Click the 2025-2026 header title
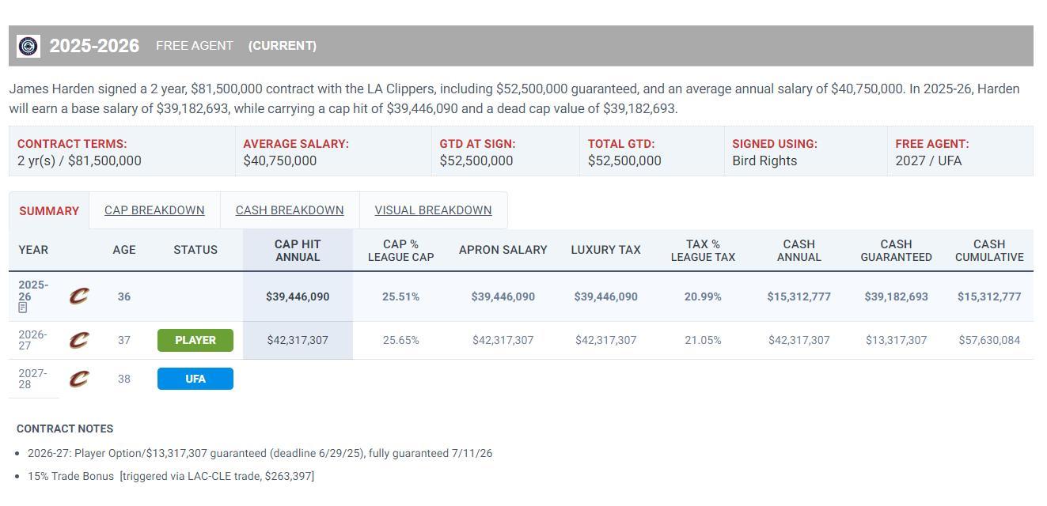1047x506 pixels. 94,46
